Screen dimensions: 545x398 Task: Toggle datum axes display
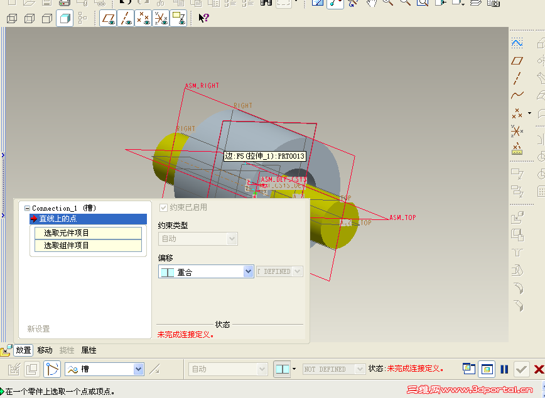coord(126,18)
